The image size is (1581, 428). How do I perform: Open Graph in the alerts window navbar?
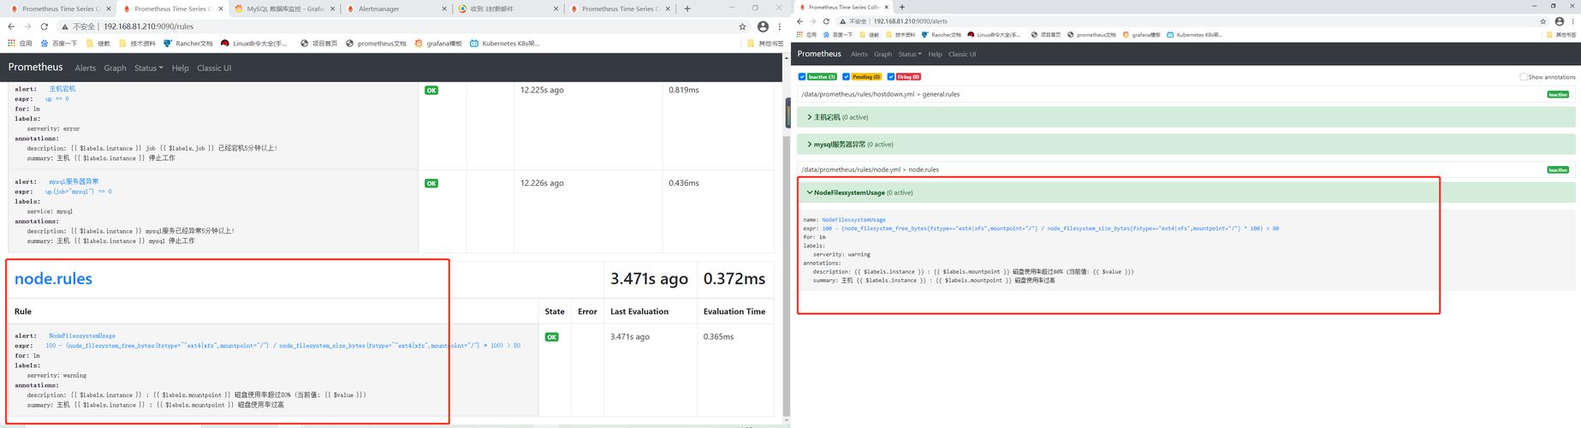coord(883,54)
